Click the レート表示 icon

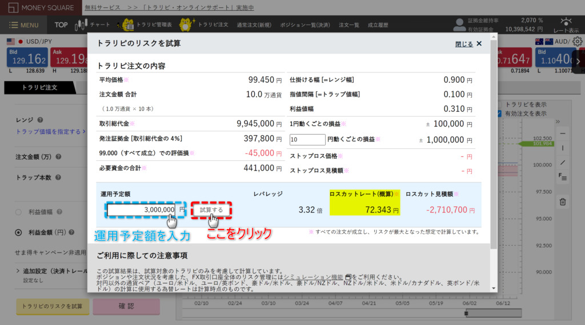coord(566,25)
